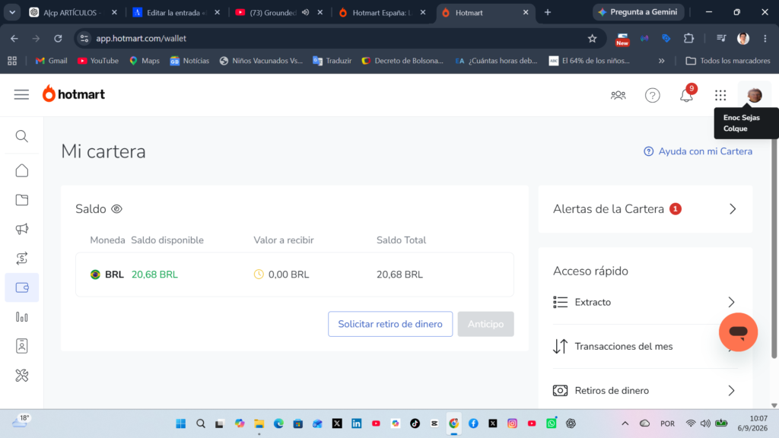Open the megaphone icon in the sidebar
The image size is (779, 438).
pyautogui.click(x=22, y=229)
